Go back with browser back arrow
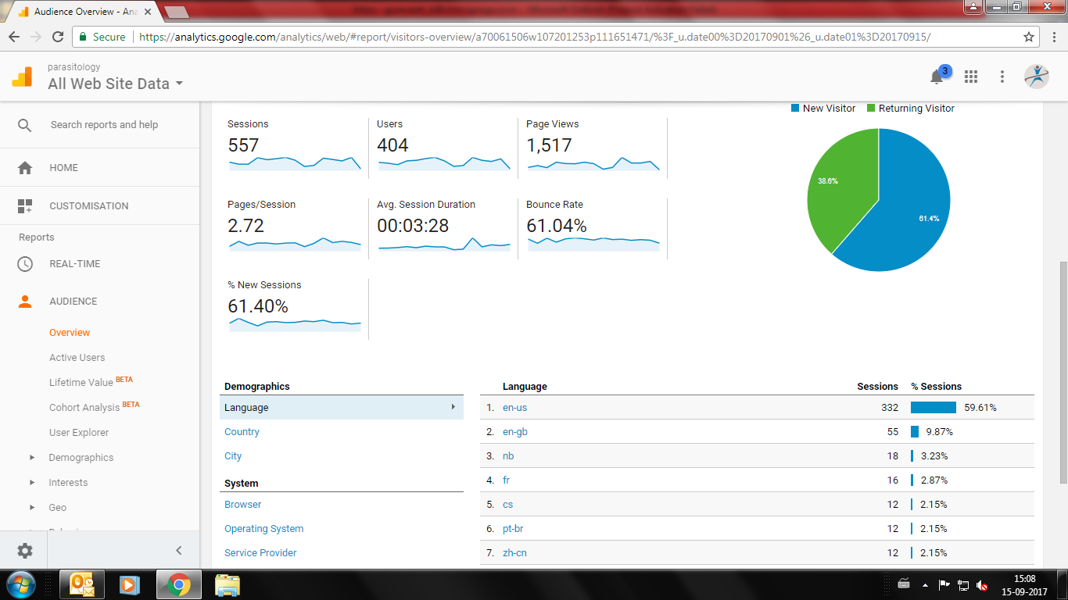Image resolution: width=1068 pixels, height=600 pixels. coord(14,37)
